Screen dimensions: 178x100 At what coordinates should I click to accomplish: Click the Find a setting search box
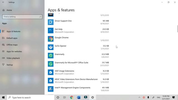point(22,17)
